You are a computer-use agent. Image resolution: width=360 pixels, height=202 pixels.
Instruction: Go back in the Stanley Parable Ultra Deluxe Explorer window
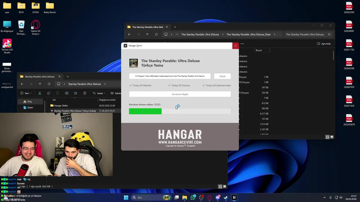click(22, 84)
